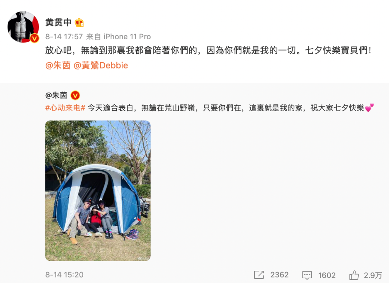This screenshot has height=283, width=389.
Task: Click the pink hearts emoji
Action: pyautogui.click(x=370, y=108)
